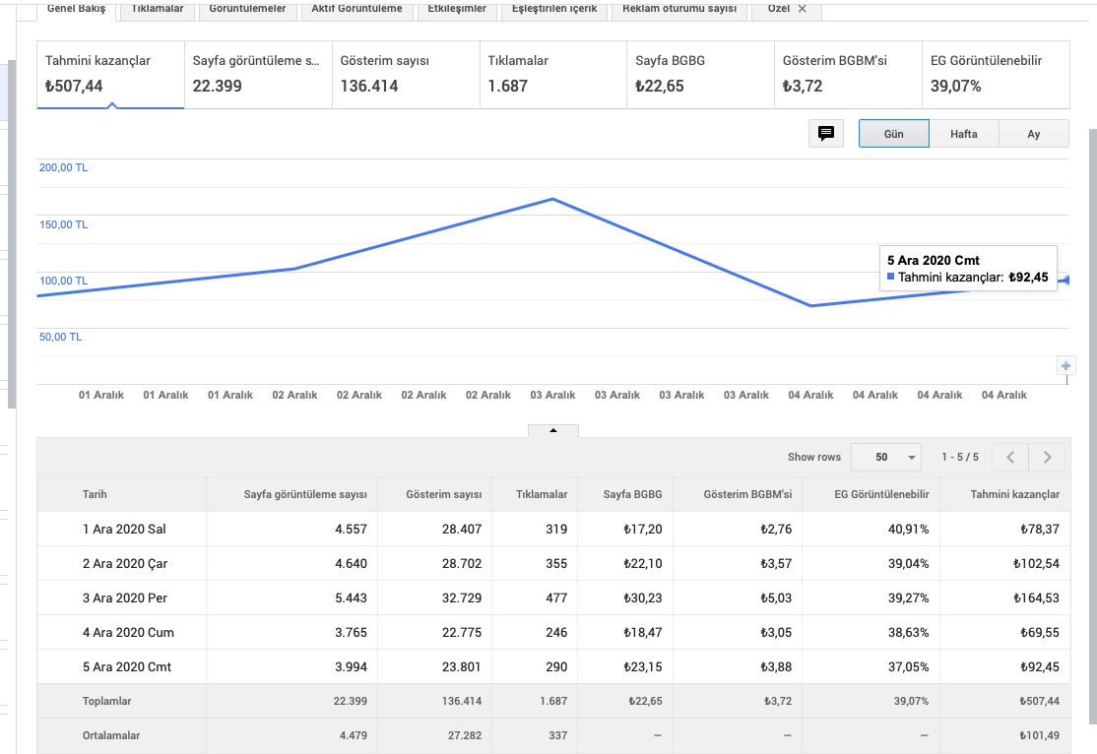Switch chart granularity to Hafta
This screenshot has height=754, width=1097.
click(963, 134)
